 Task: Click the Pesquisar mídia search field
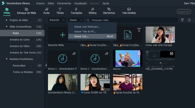point(131,20)
